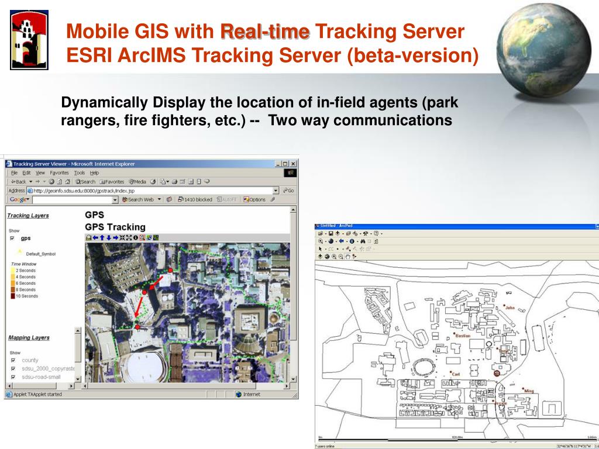
Task: Click the Mapping Layers heading link
Action: point(29,338)
